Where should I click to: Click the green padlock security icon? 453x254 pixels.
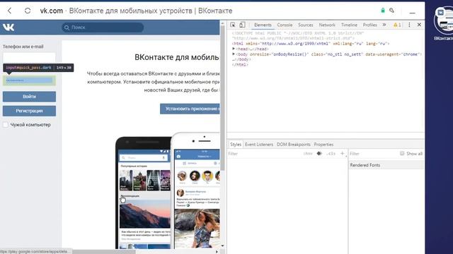pos(383,11)
